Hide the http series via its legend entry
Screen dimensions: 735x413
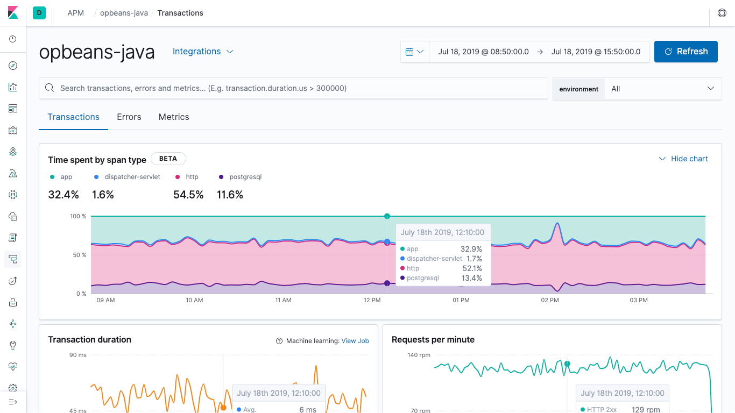click(x=192, y=176)
